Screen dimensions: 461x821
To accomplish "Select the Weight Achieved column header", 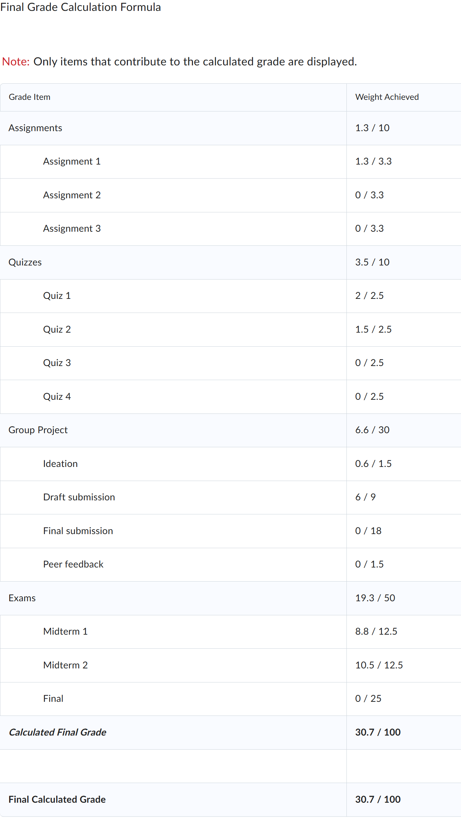I will 387,97.
